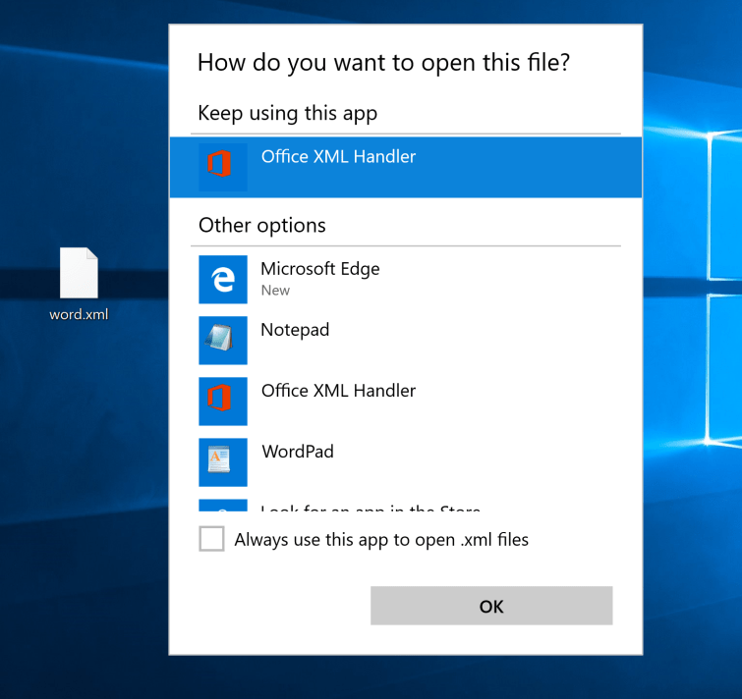This screenshot has height=699, width=742.
Task: Click the WordPad icon
Action: coord(223,462)
